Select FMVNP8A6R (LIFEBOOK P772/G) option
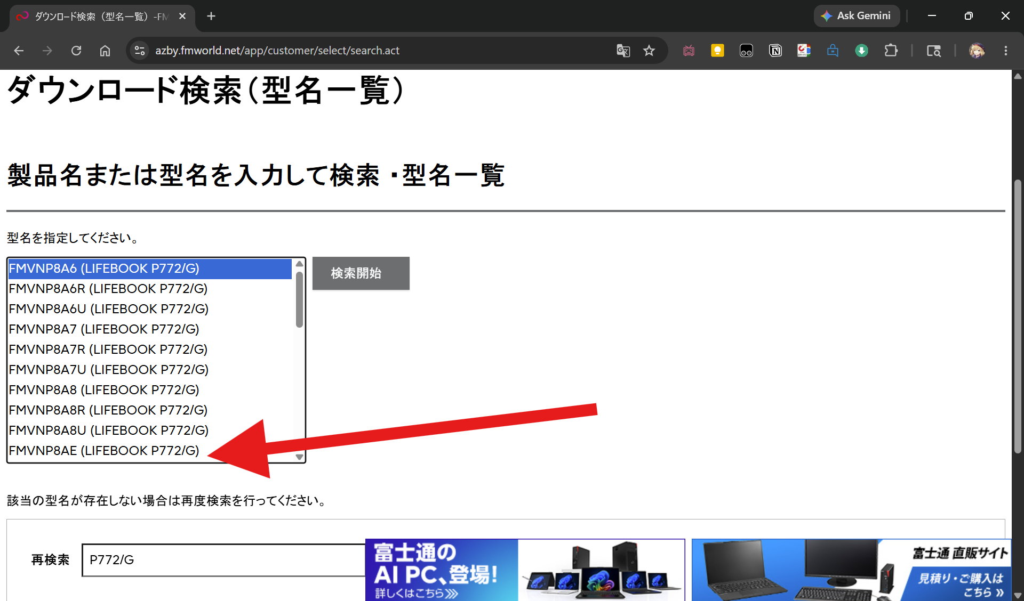1024x601 pixels. click(150, 289)
